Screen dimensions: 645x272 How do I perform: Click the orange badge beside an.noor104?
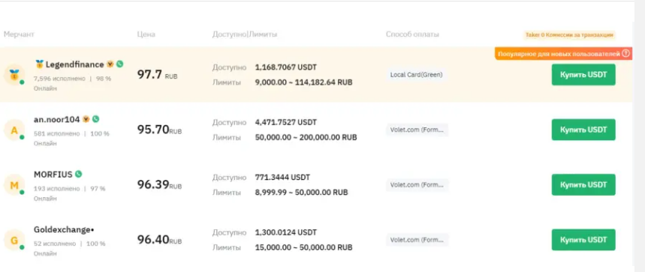[86, 119]
